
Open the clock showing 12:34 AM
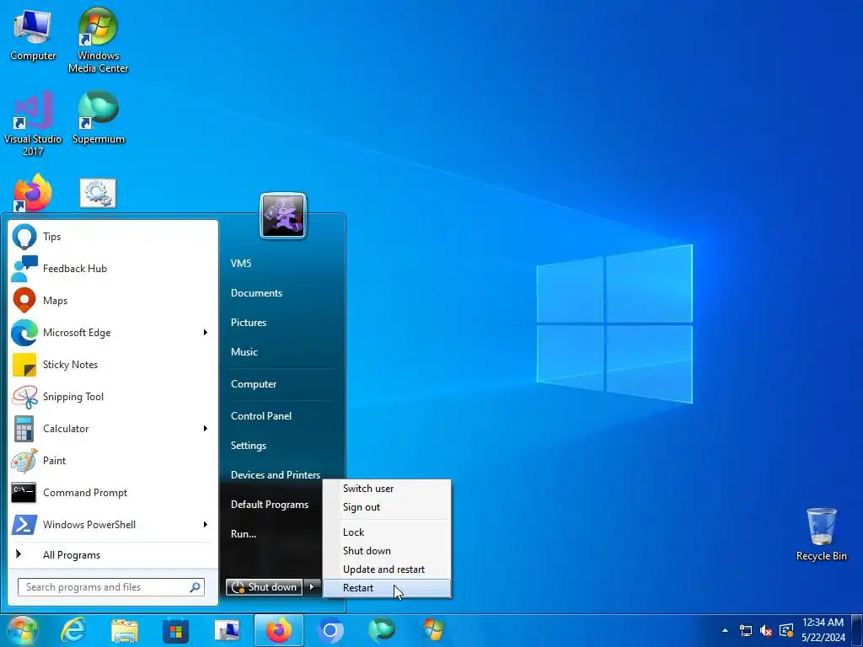click(823, 630)
